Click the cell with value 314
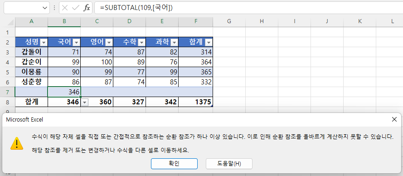Screen dimensions: 403x176 pos(195,52)
